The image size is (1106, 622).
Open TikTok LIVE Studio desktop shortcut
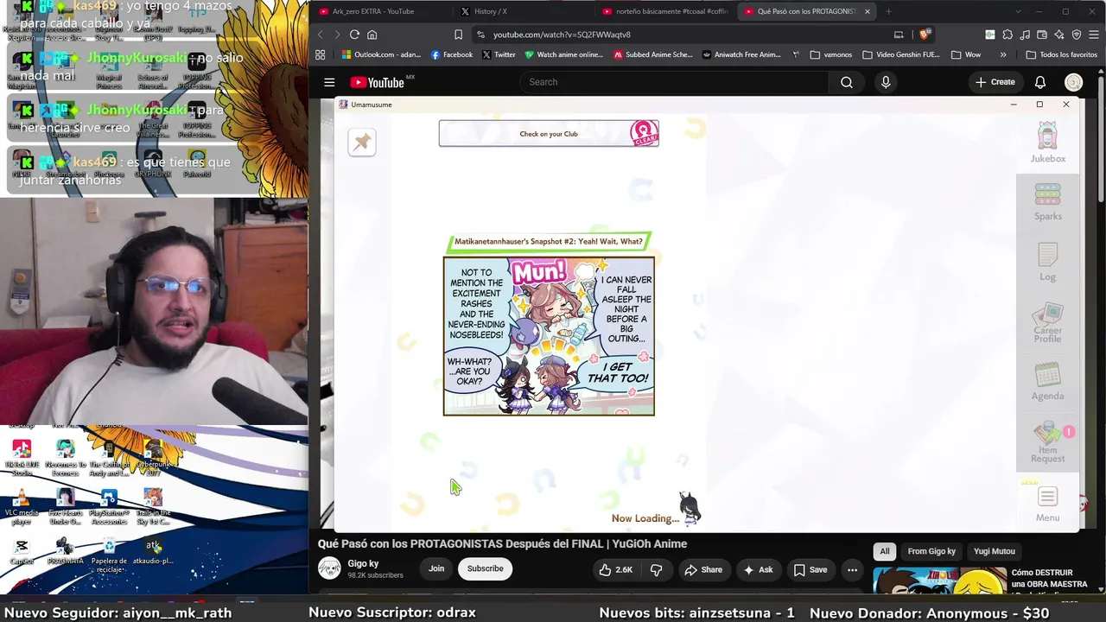tap(22, 458)
